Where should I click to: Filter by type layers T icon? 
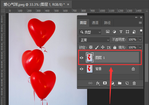pos(121,32)
